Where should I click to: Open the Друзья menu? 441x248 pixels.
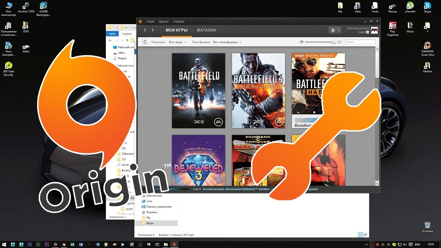164,21
